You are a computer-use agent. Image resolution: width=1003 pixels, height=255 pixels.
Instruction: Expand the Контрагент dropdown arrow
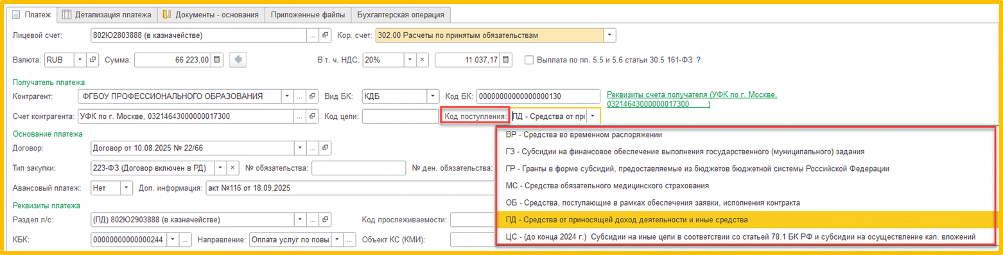click(286, 96)
